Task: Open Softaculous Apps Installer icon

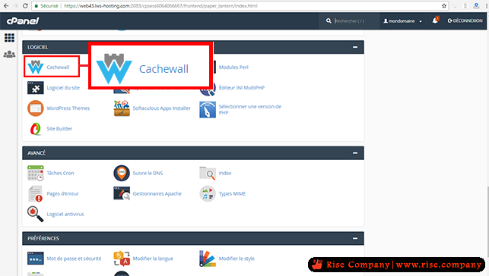Action: [x=122, y=108]
